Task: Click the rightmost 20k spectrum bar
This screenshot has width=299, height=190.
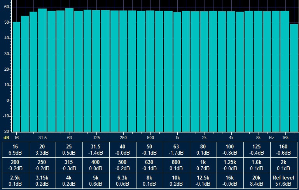Action: point(294,78)
